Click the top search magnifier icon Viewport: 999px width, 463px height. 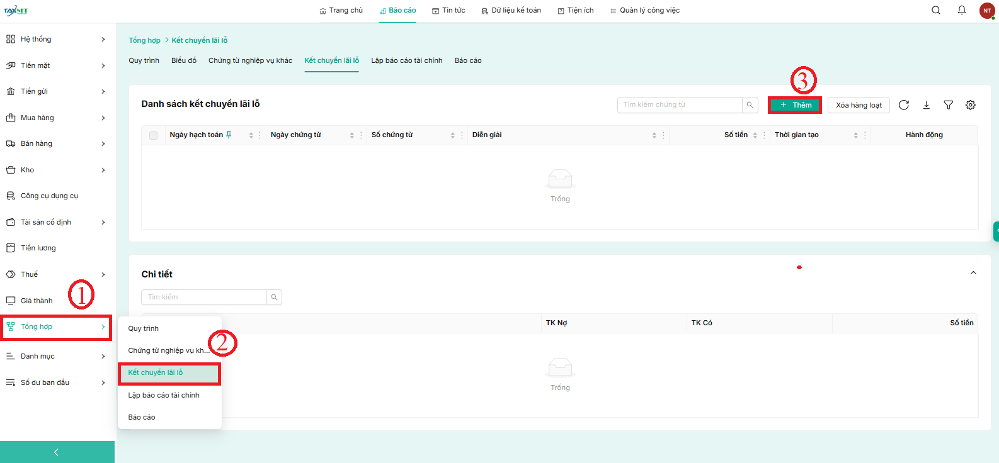tap(935, 10)
